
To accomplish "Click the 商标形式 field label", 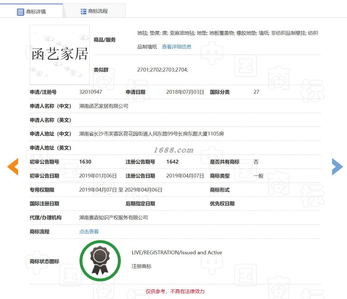I will (220, 190).
